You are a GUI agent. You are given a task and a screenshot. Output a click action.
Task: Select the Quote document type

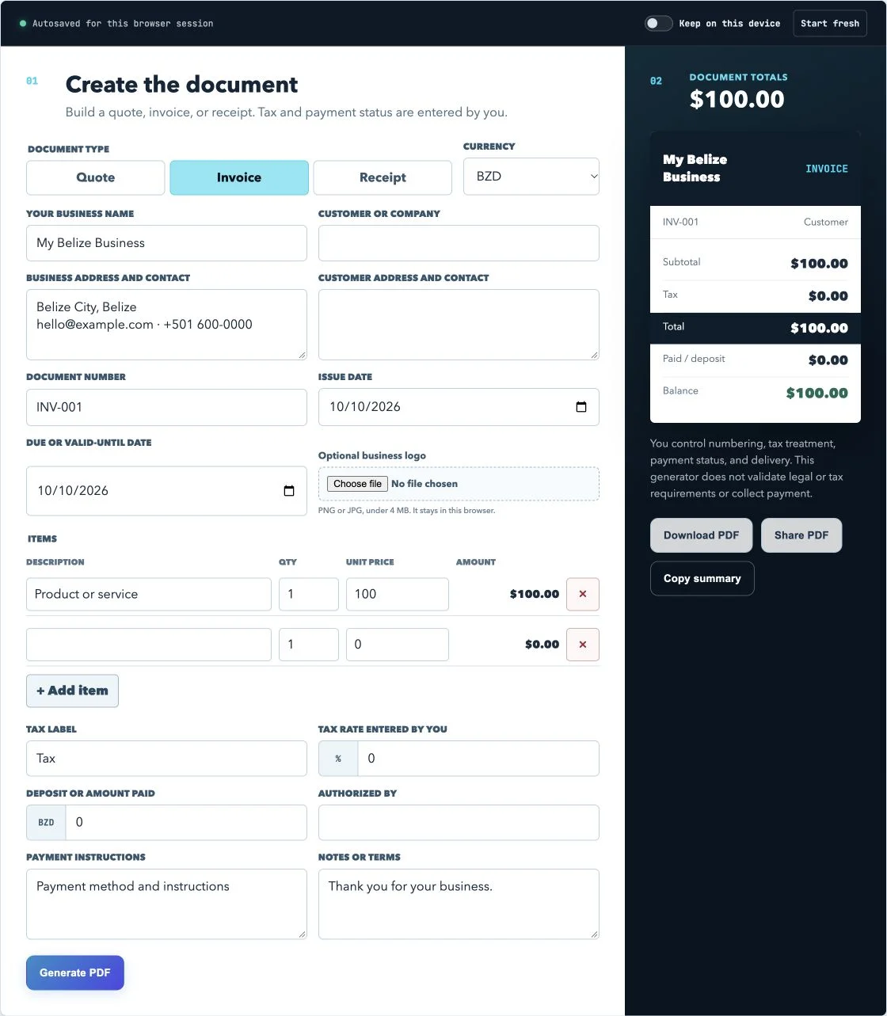pyautogui.click(x=96, y=177)
